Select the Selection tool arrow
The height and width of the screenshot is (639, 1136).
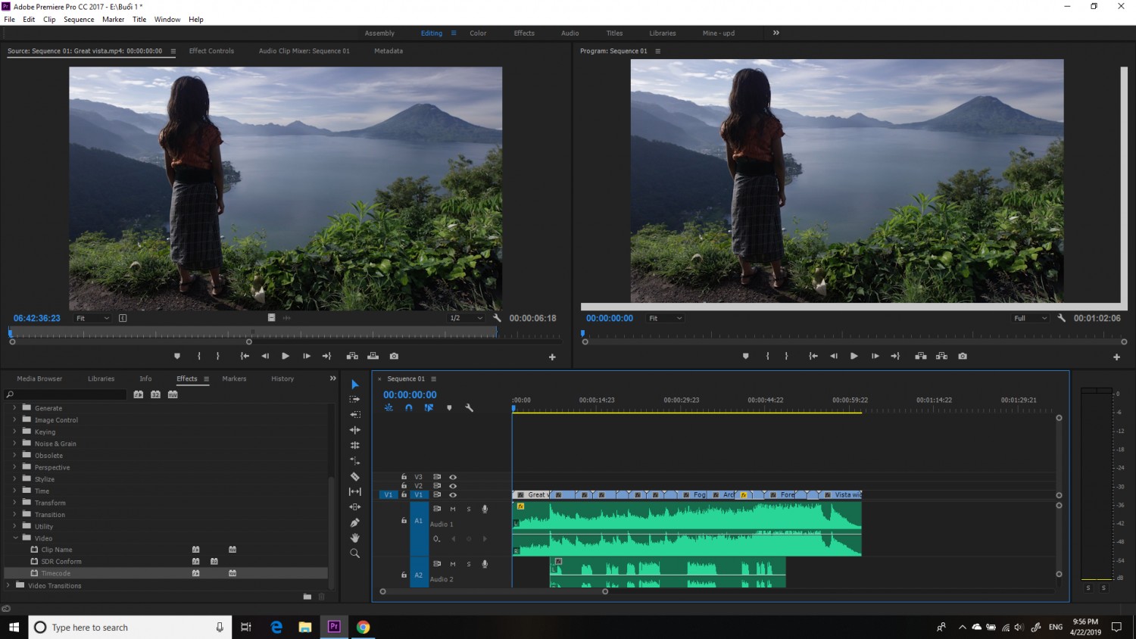[x=355, y=385]
